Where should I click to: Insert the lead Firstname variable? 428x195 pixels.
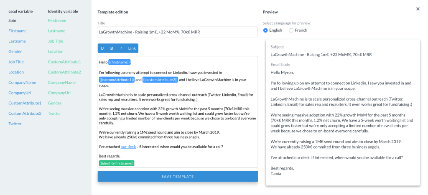point(17,31)
